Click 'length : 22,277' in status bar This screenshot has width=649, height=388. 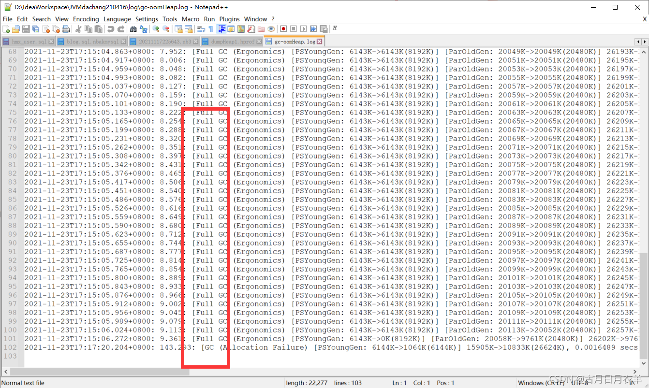coord(307,383)
